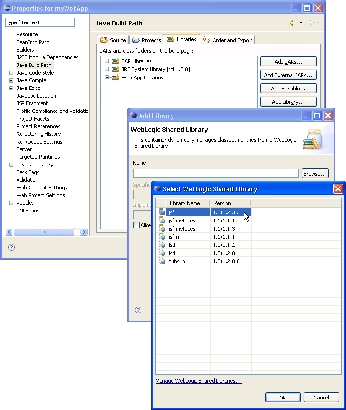Image resolution: width=346 pixels, height=410 pixels.
Task: Click the Projects tab folder icon
Action: [x=136, y=40]
